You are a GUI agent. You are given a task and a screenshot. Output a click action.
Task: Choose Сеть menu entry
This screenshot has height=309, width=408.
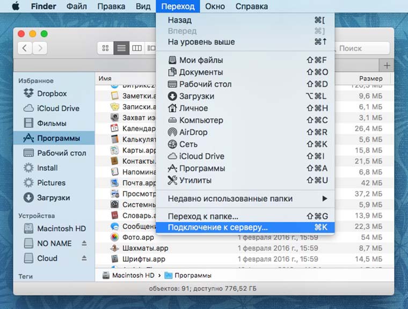(245, 144)
